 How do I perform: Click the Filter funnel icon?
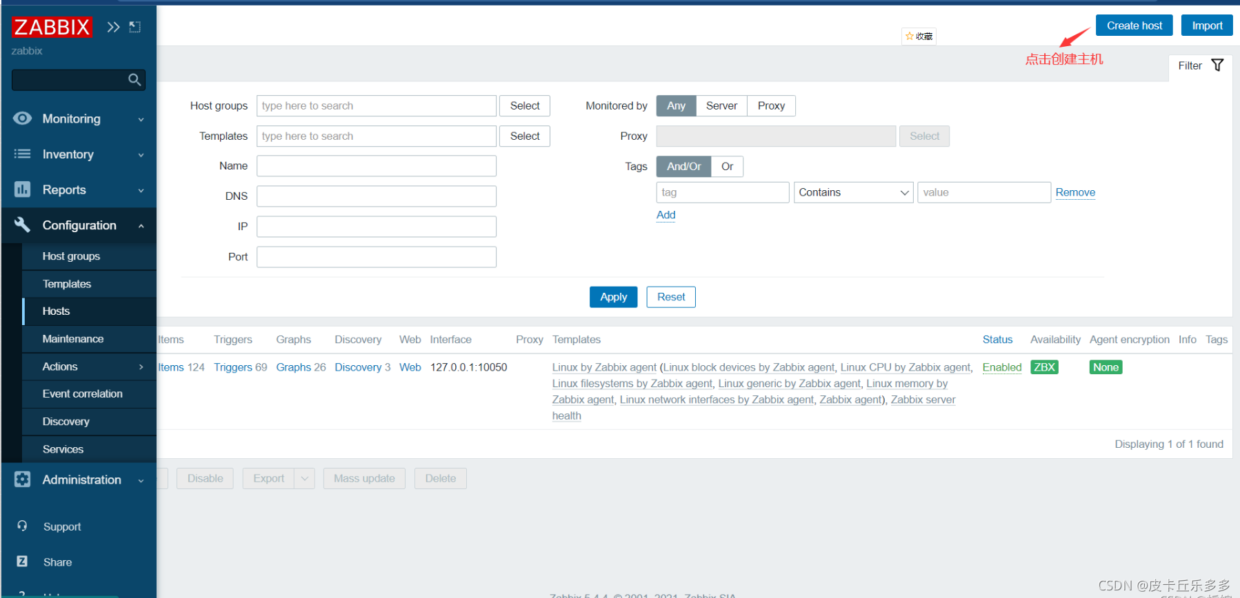pyautogui.click(x=1218, y=65)
